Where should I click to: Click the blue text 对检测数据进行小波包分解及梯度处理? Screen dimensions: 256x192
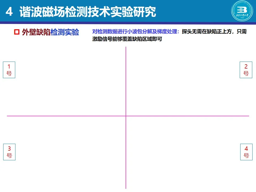click(135, 32)
